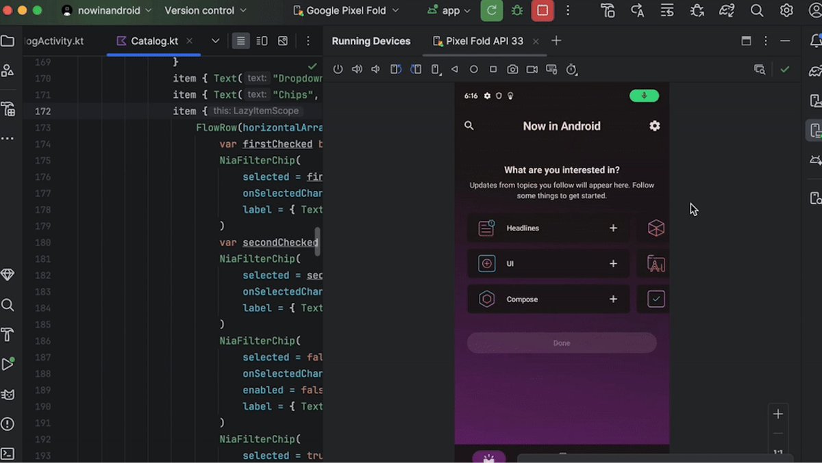Image resolution: width=822 pixels, height=463 pixels.
Task: Open the Project tool window folder icon
Action: pyautogui.click(x=8, y=41)
